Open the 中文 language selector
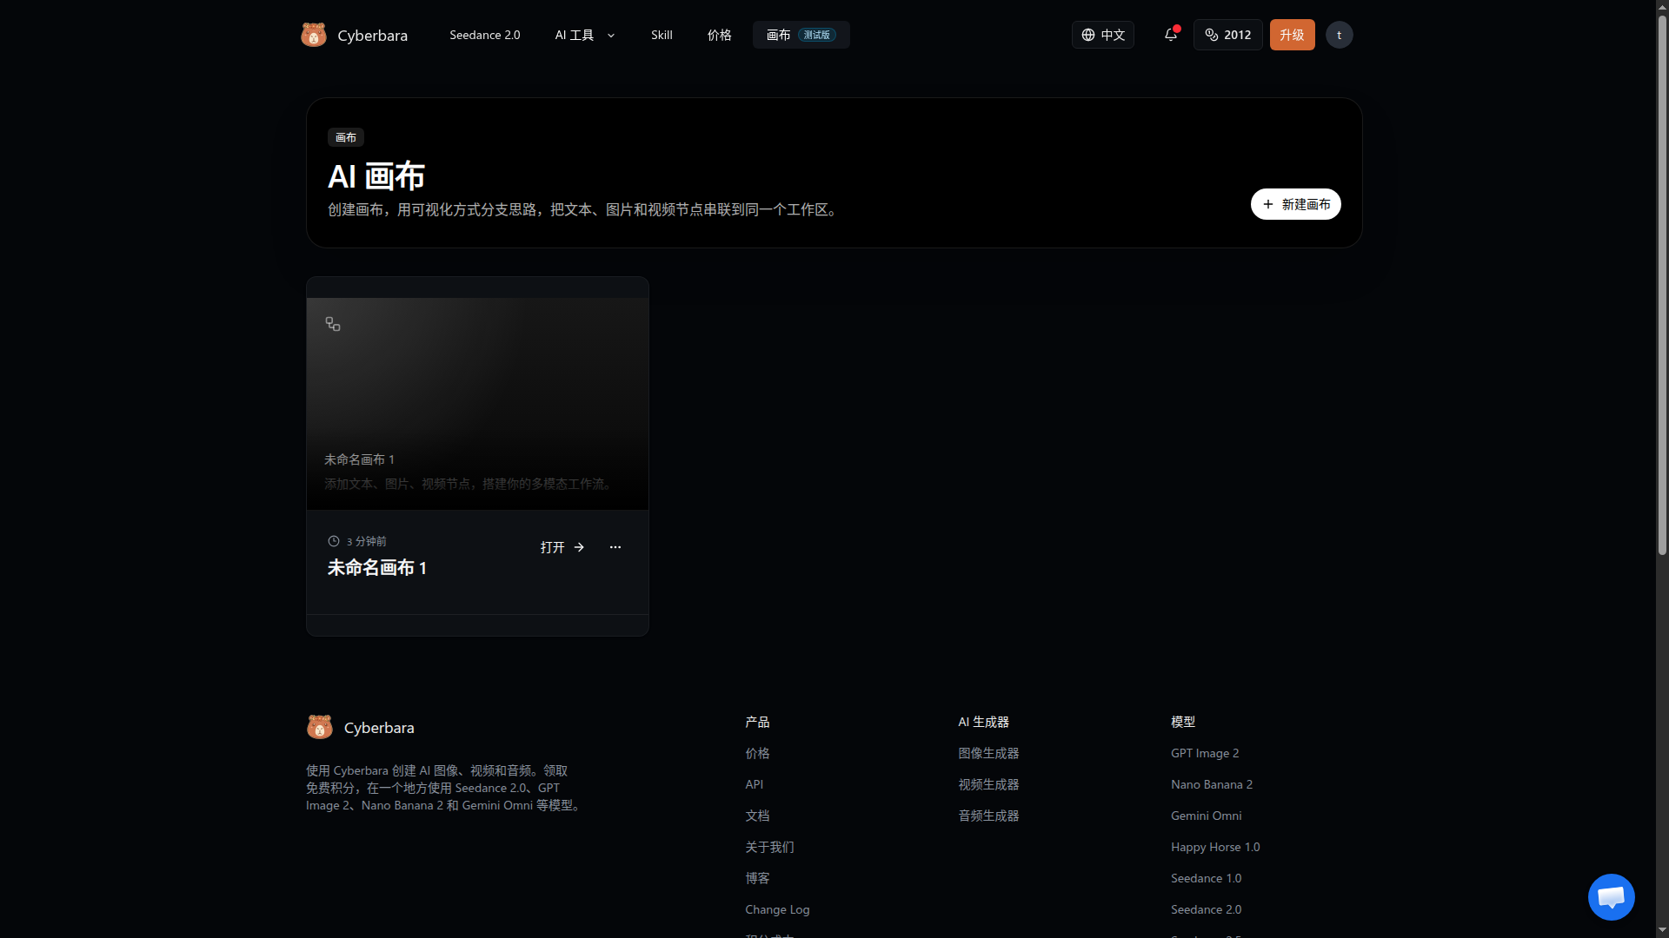This screenshot has height=938, width=1669. coord(1102,35)
